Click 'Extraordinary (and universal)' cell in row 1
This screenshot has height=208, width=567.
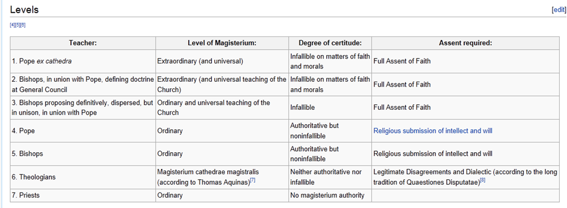point(222,61)
